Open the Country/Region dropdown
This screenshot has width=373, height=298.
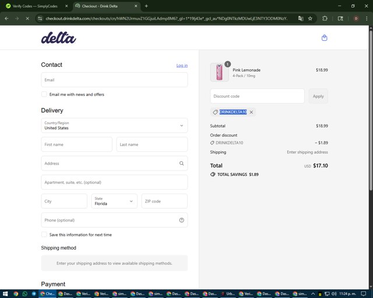114,125
